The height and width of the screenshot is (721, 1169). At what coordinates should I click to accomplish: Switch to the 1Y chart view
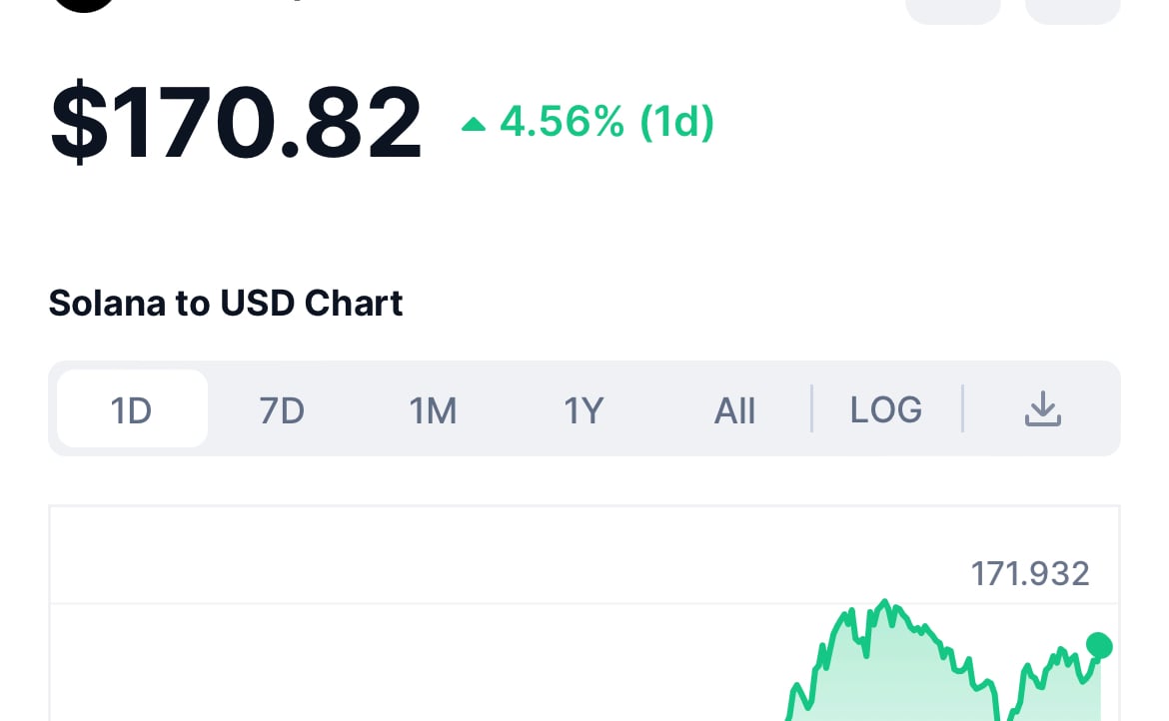(584, 409)
